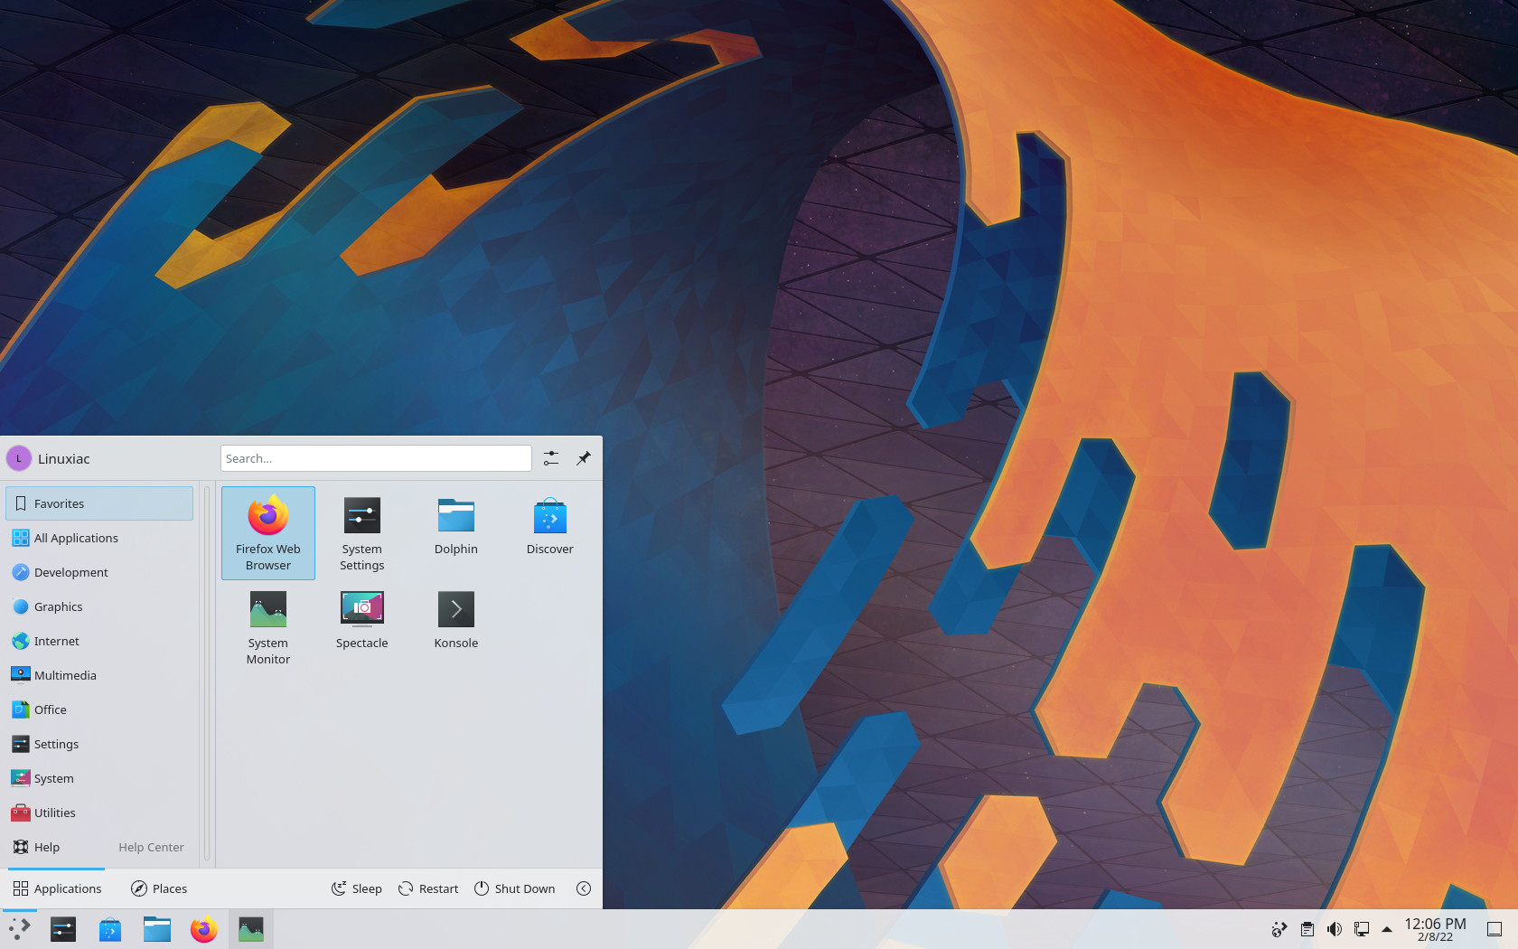This screenshot has height=949, width=1518.
Task: Switch to Applications tab
Action: tap(57, 888)
